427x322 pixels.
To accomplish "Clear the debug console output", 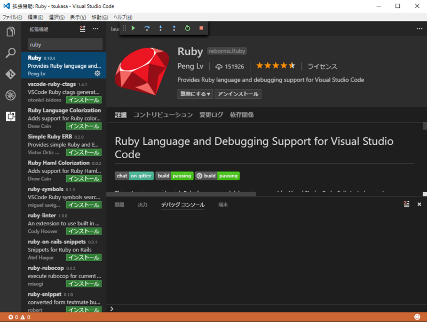I will 407,205.
